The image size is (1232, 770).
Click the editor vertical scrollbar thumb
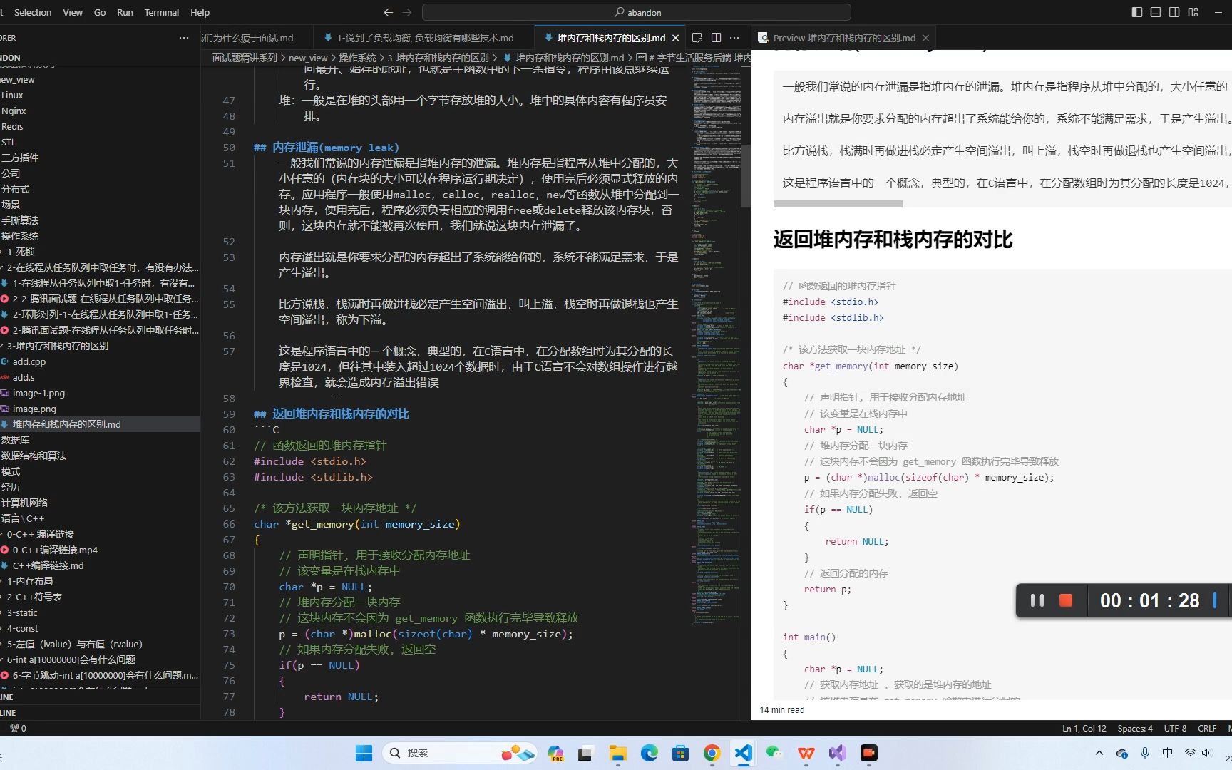coord(746,175)
